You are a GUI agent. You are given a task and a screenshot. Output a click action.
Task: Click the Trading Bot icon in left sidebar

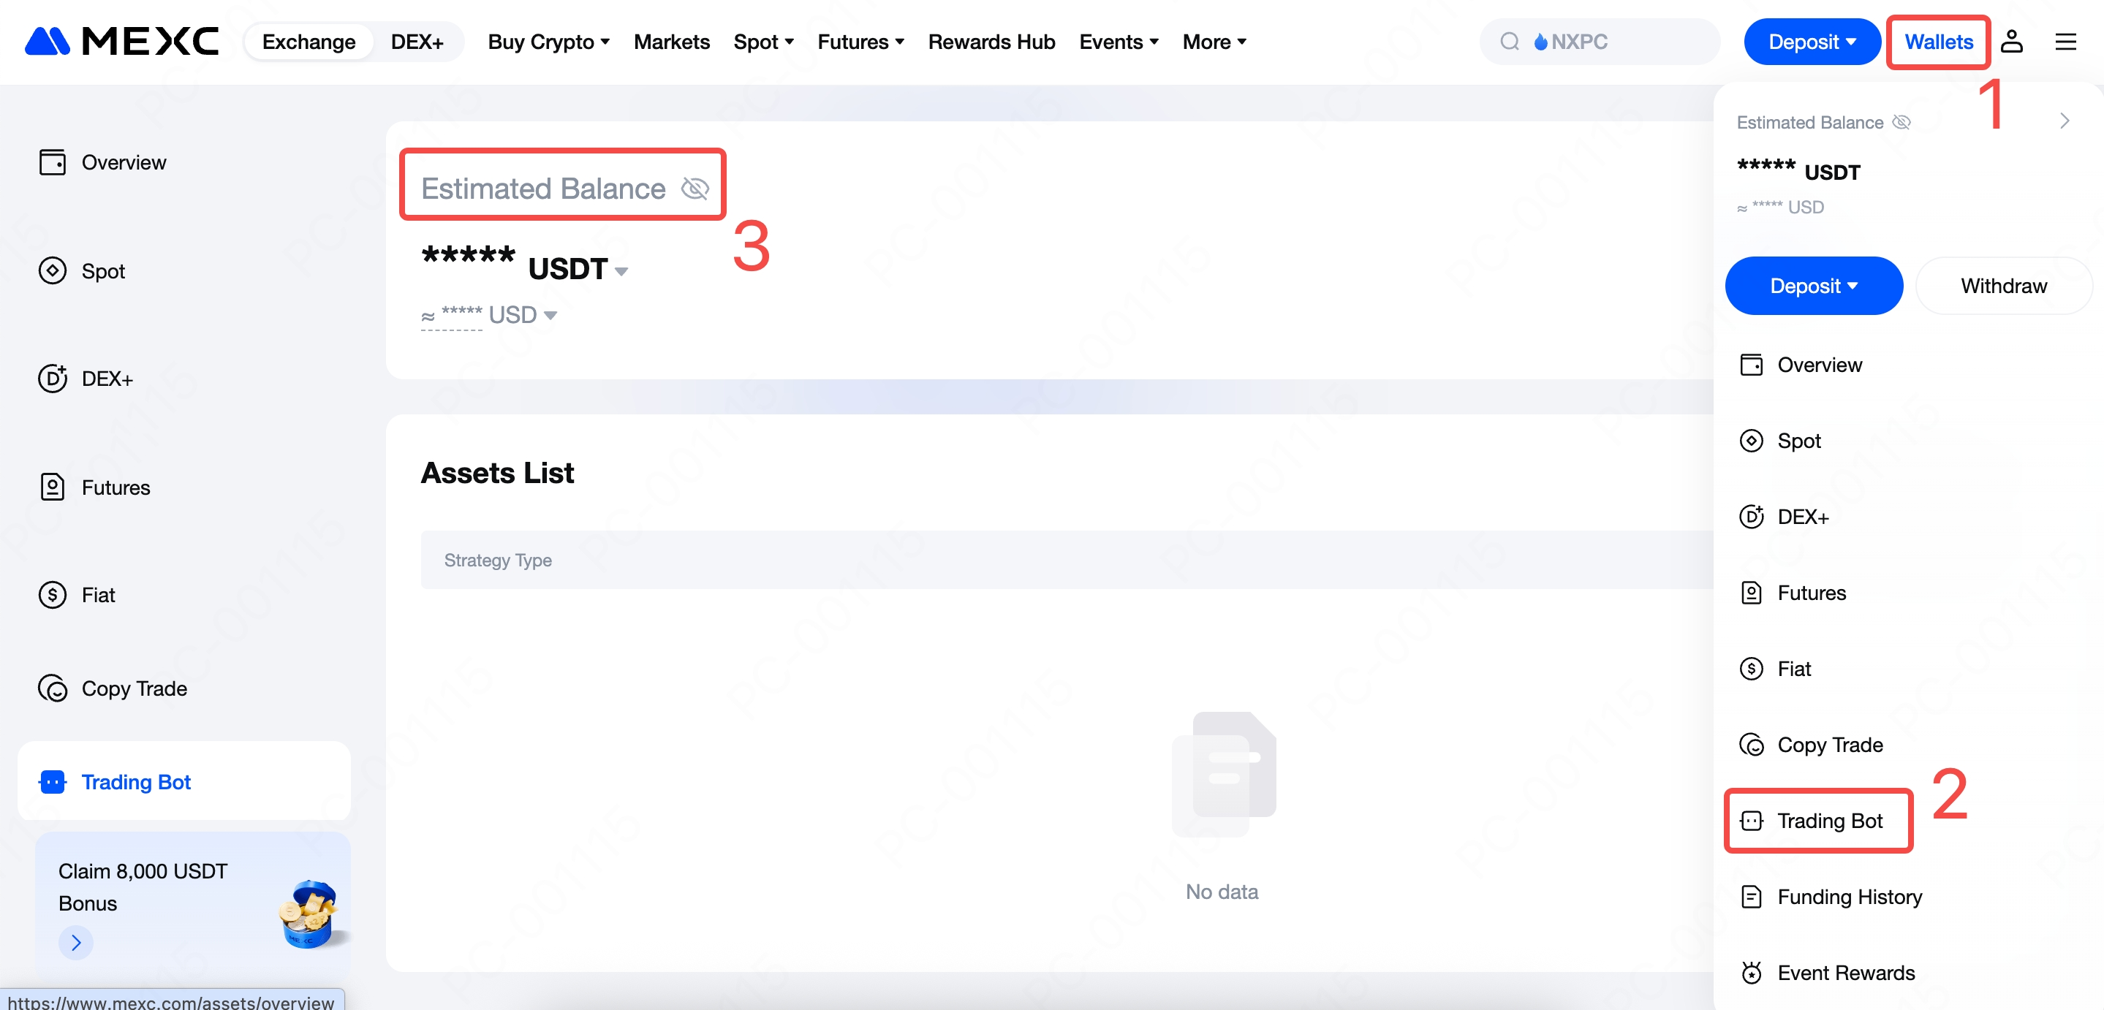53,781
